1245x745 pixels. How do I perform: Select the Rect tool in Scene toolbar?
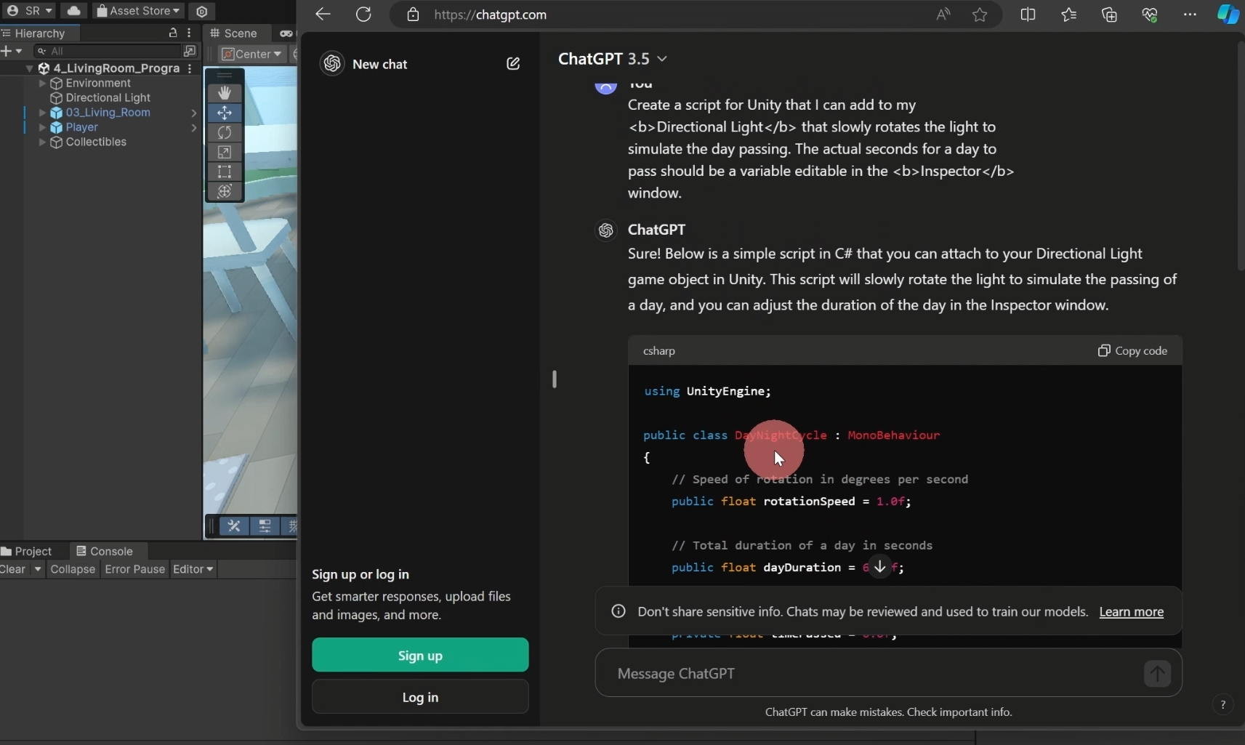click(x=225, y=172)
